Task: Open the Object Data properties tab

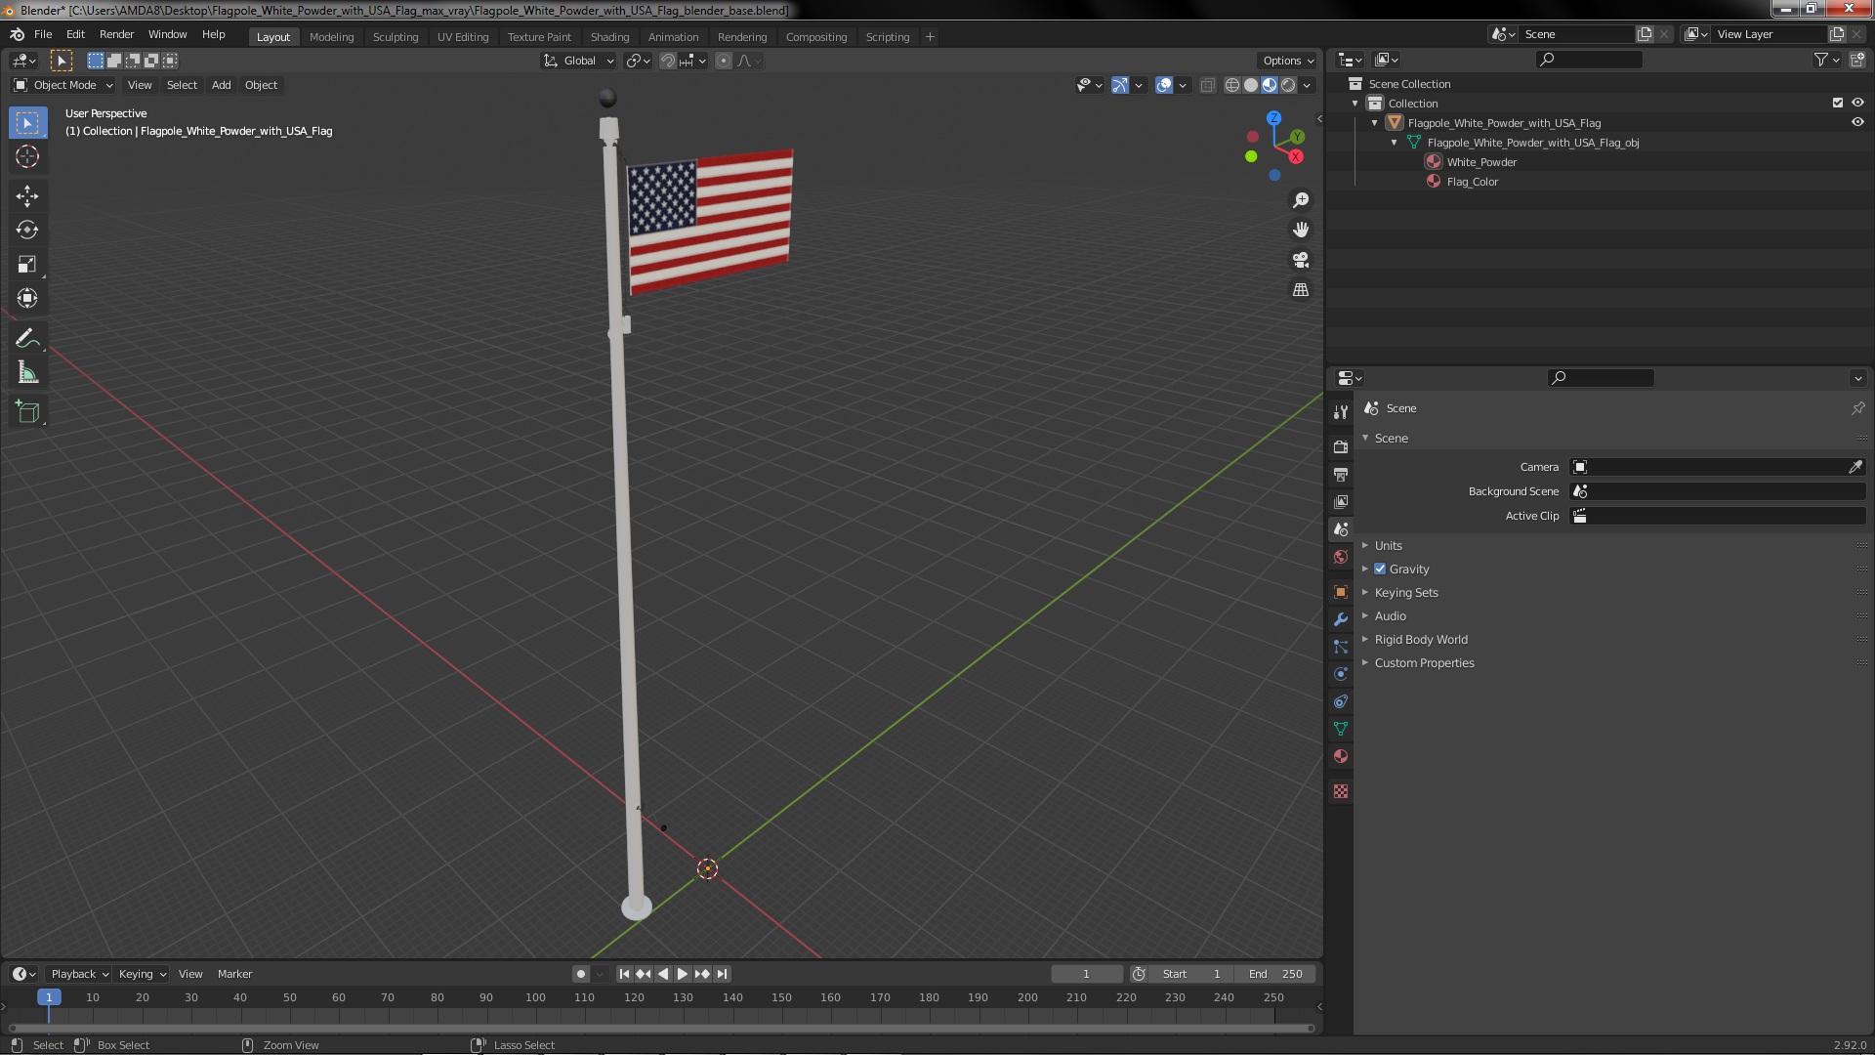Action: (x=1341, y=729)
